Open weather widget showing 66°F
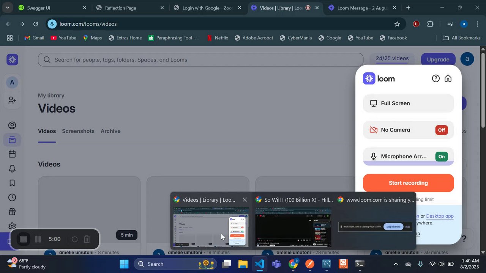Viewport: 486px width, 273px height. [x=27, y=264]
